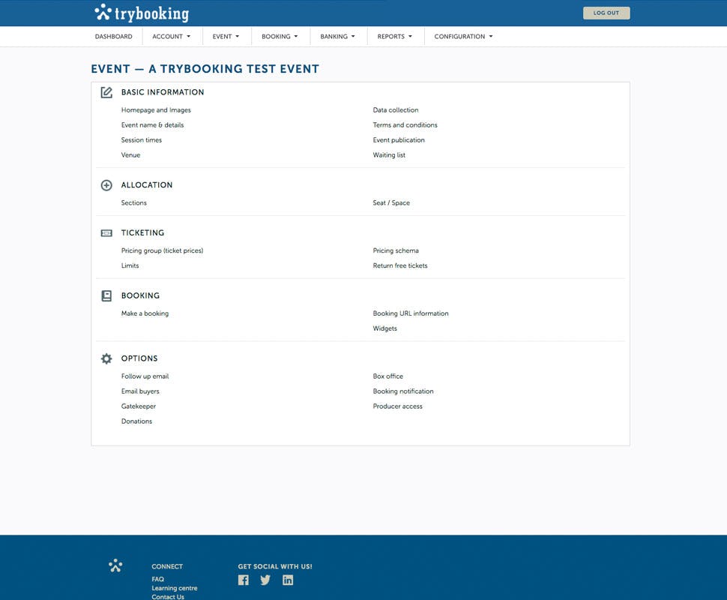Select the TryBooking logo mark in the footer
Screen dimensions: 727x600
(x=115, y=565)
